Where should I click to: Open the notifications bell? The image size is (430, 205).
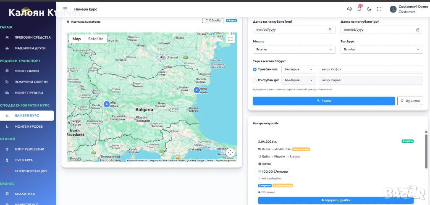click(359, 9)
